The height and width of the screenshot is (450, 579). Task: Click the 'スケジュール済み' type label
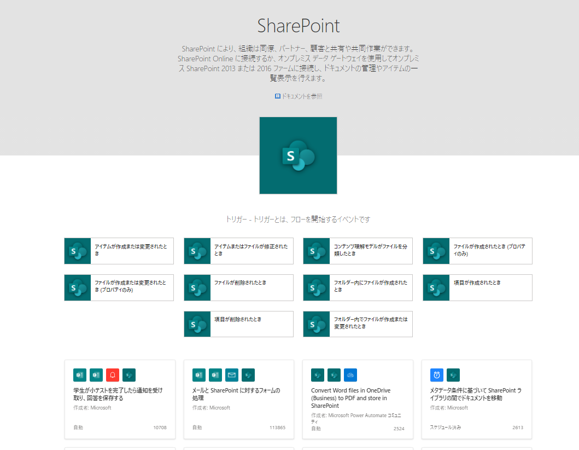coord(446,428)
